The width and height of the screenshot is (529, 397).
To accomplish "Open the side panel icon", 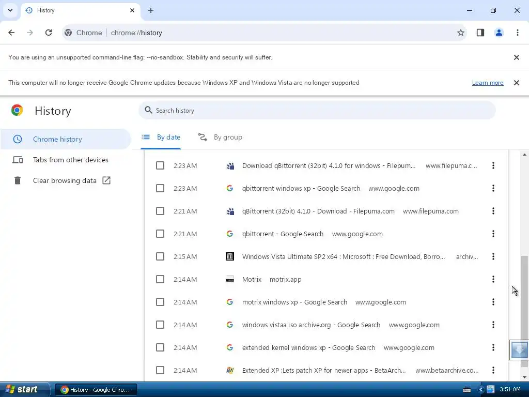I will (x=480, y=33).
